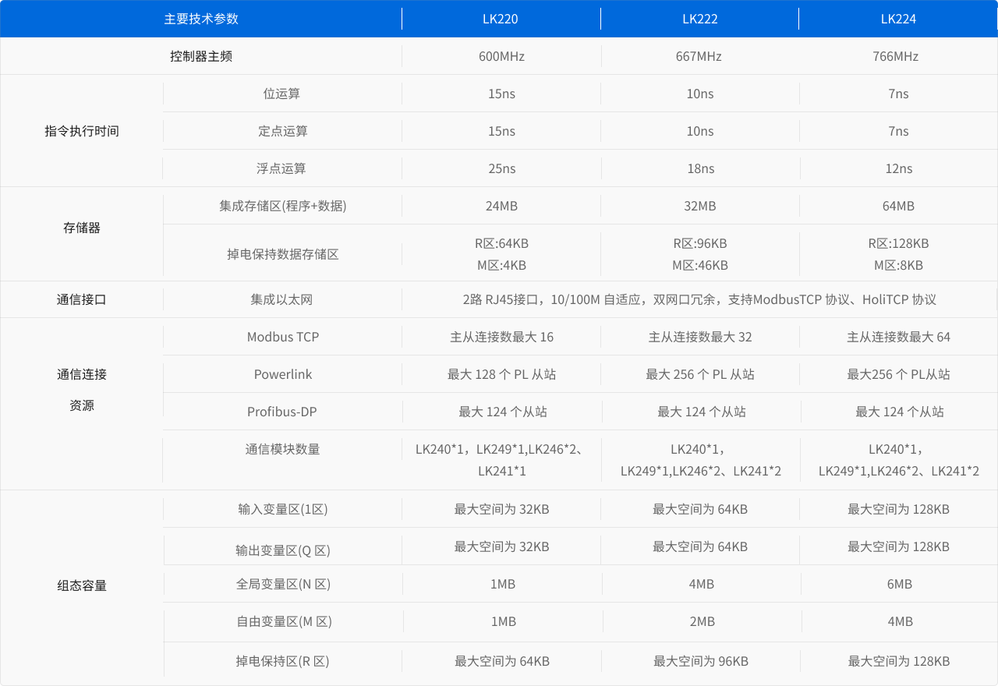The height and width of the screenshot is (686, 998).
Task: Select the R区:64KB value
Action: point(501,243)
